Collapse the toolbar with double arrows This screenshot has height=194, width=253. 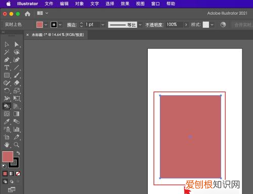point(3,32)
